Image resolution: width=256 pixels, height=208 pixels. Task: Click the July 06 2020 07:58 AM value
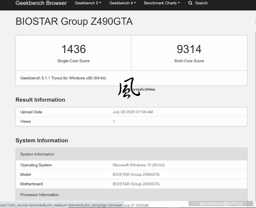coord(133,112)
